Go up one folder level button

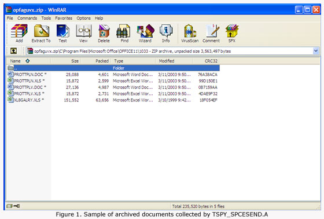tap(14, 51)
